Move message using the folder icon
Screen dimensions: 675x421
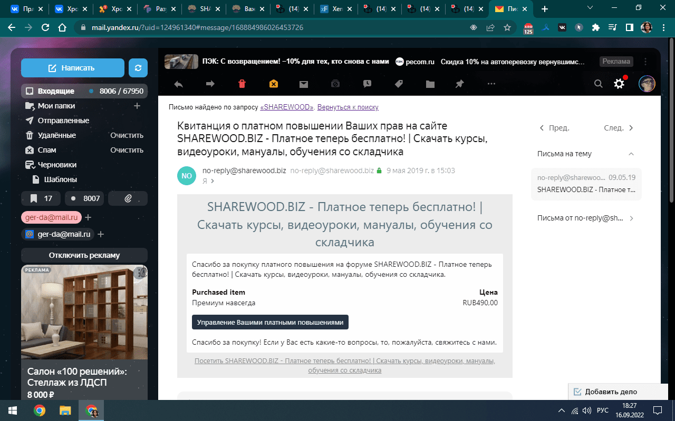point(430,84)
